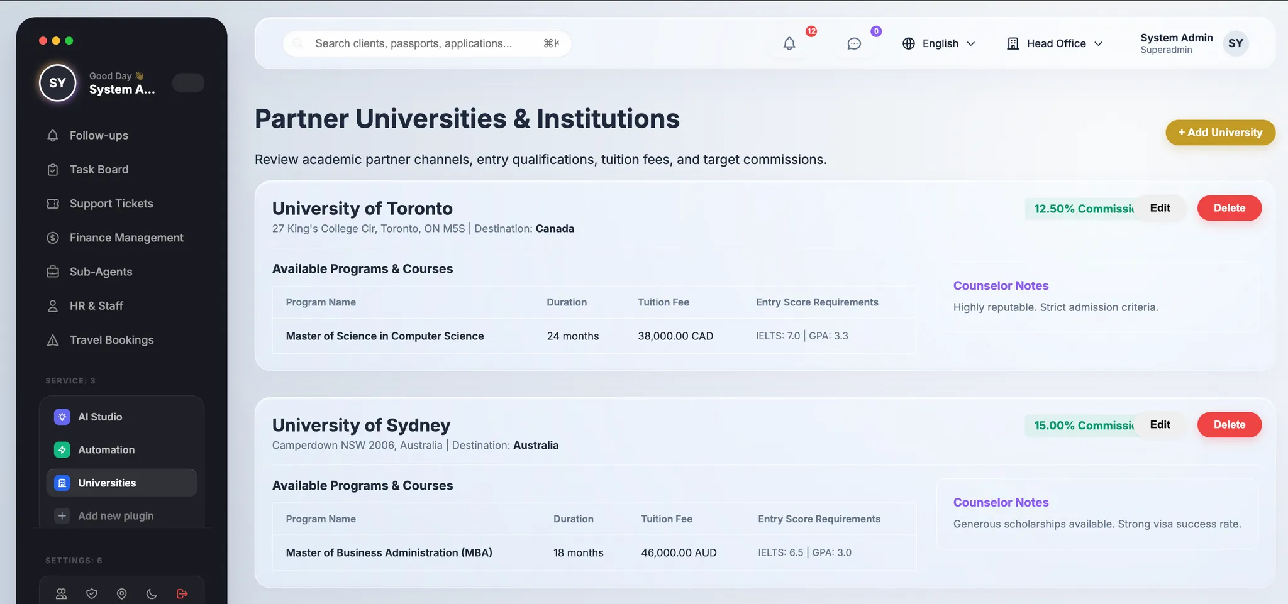This screenshot has height=604, width=1288.
Task: Select Universities in the sidebar
Action: click(x=122, y=483)
